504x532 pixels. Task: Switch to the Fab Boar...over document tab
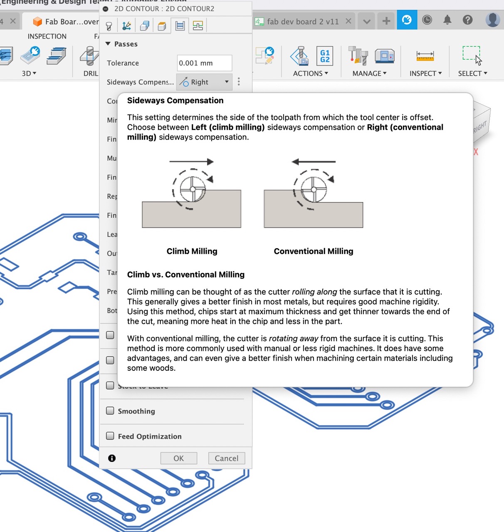point(67,22)
